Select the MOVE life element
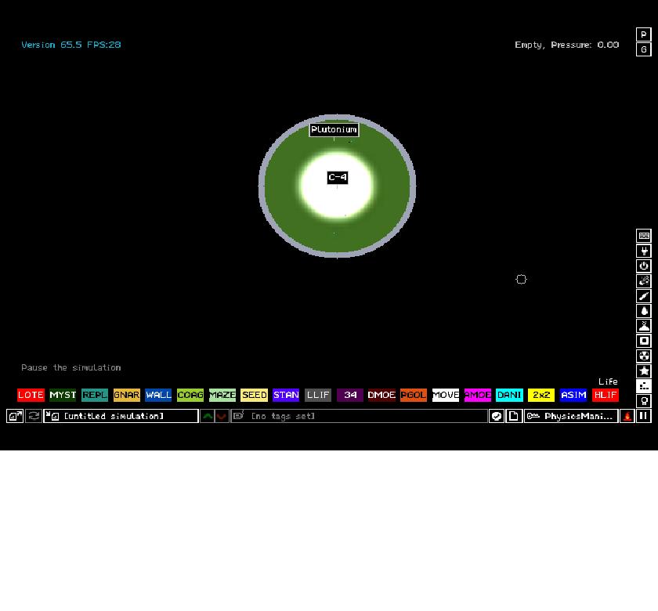The height and width of the screenshot is (611, 658). pyautogui.click(x=446, y=395)
